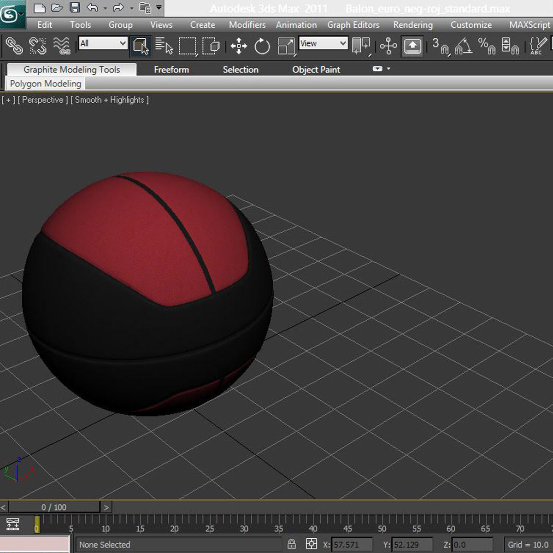
Task: Open the Customize menu
Action: coord(471,25)
